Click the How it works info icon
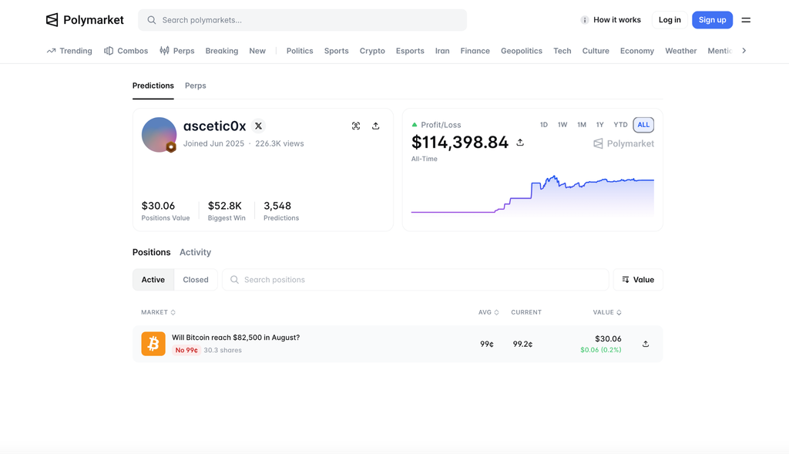789x454 pixels. pyautogui.click(x=584, y=20)
